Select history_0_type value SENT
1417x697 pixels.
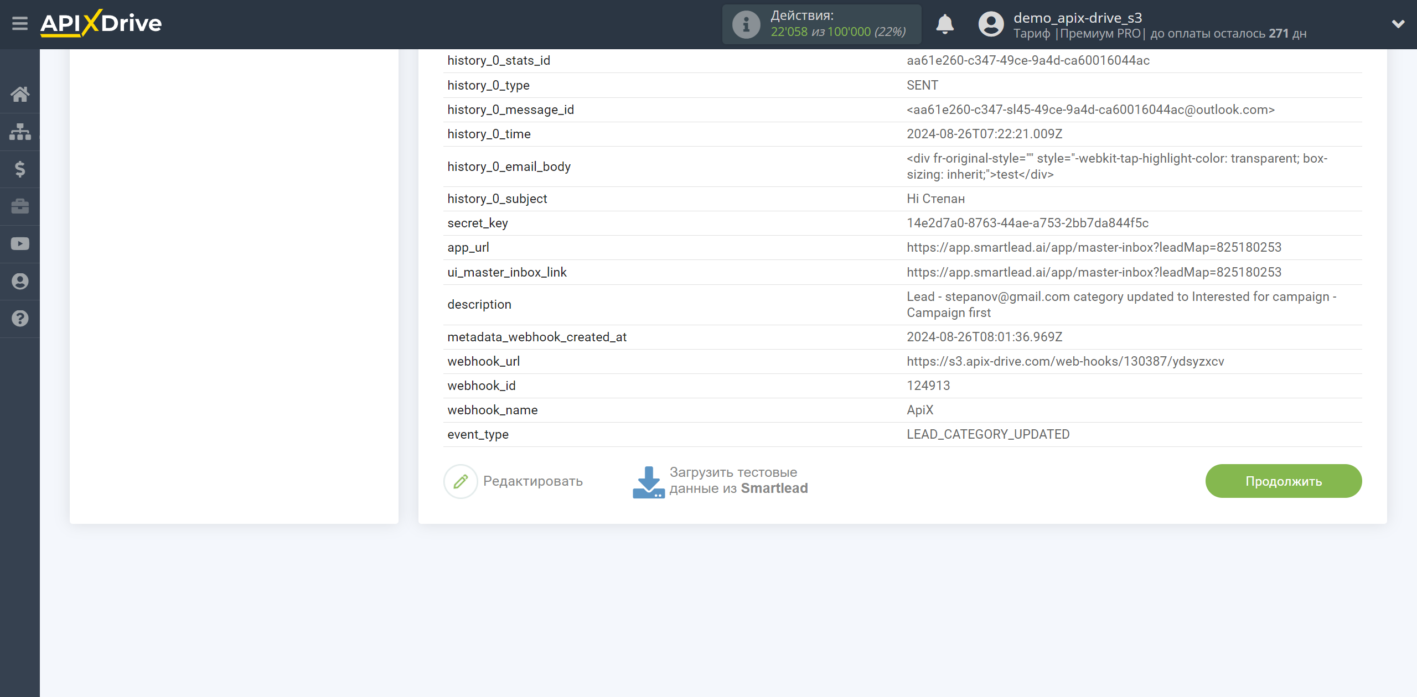[x=922, y=86]
